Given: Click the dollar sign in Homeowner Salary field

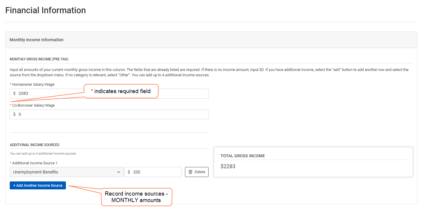Looking at the screenshot, I should click(14, 93).
